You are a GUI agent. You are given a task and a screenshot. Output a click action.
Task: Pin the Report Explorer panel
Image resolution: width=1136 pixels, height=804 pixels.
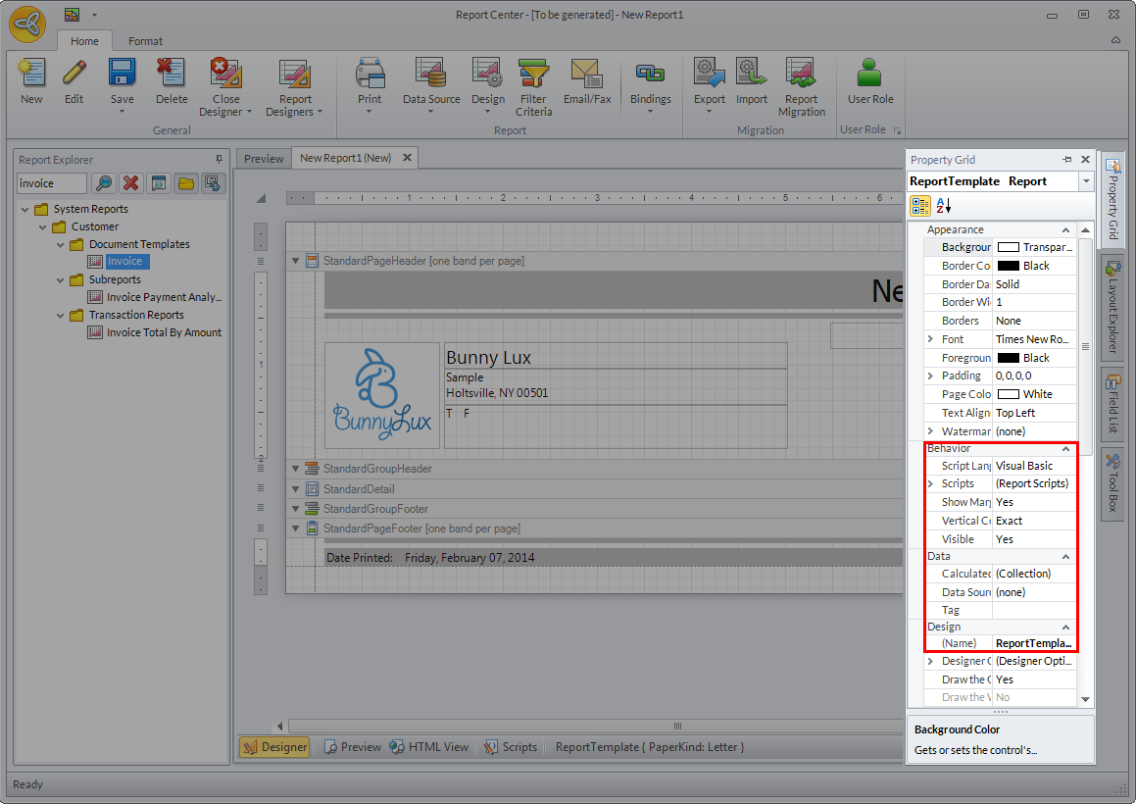tap(219, 160)
